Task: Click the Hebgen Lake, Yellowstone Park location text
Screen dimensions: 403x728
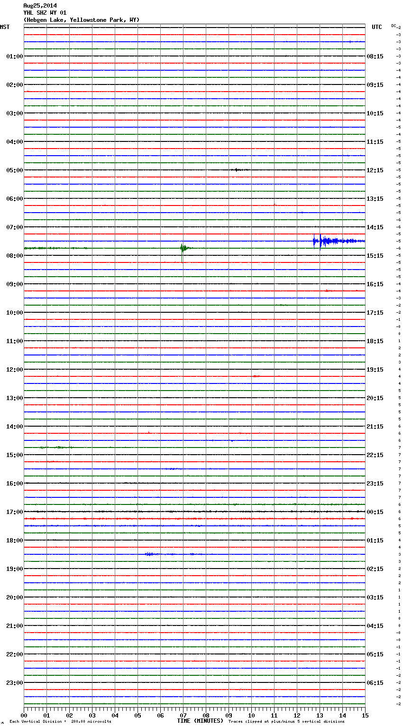Action: [81, 20]
